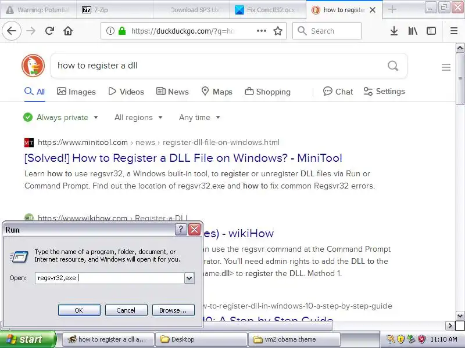Switch to the Download SP3 tab

tap(191, 10)
